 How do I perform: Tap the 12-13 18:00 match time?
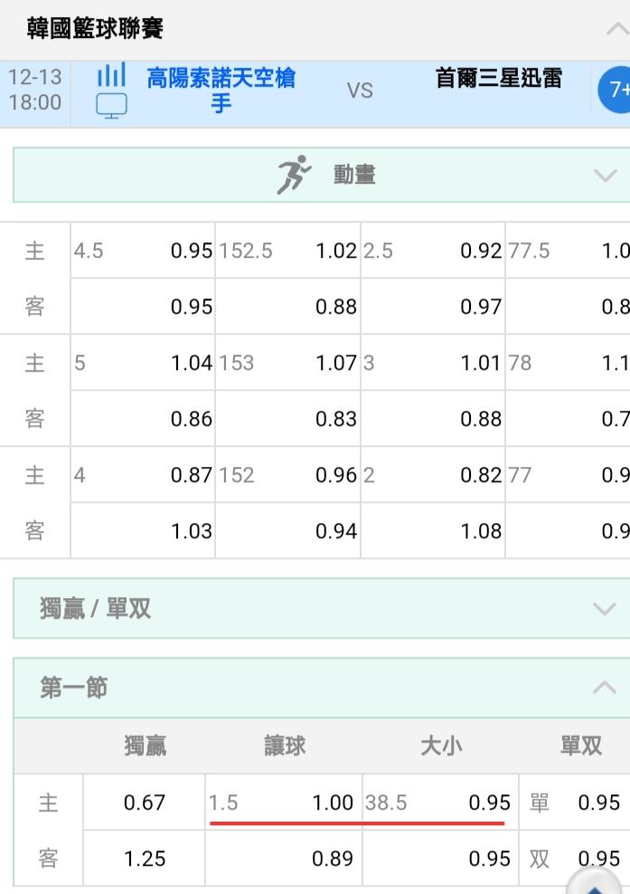click(34, 90)
